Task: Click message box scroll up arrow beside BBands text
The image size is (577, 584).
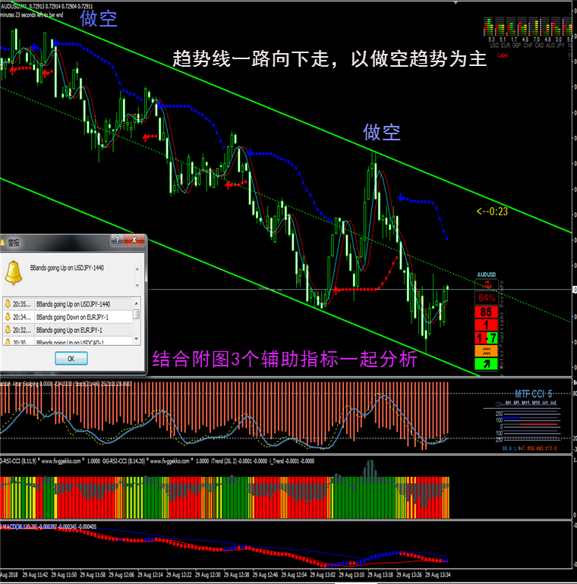Action: pos(137,269)
